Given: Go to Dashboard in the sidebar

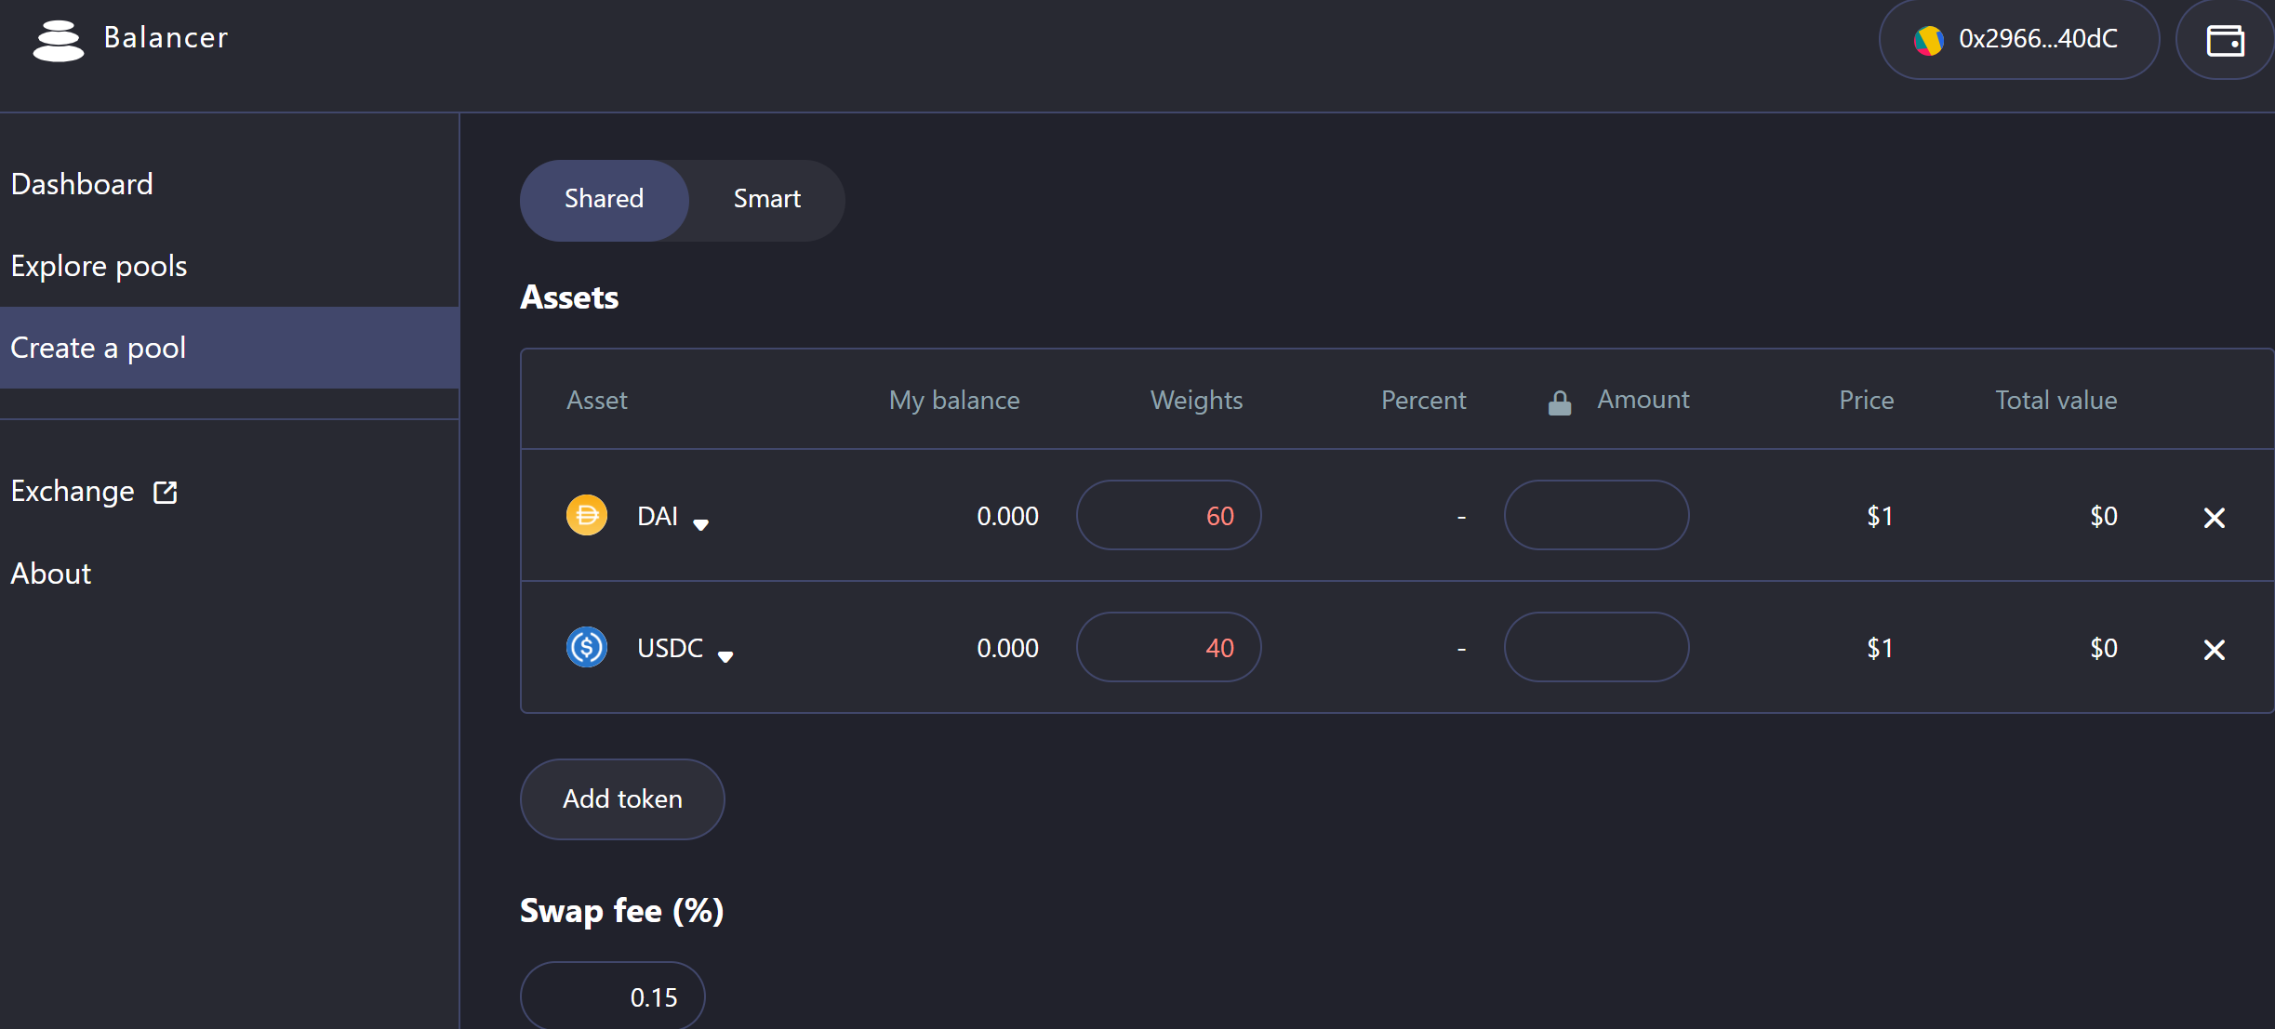Looking at the screenshot, I should tap(82, 184).
